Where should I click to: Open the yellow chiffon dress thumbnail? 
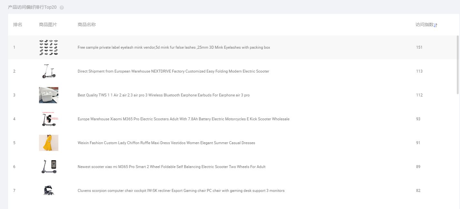click(49, 143)
